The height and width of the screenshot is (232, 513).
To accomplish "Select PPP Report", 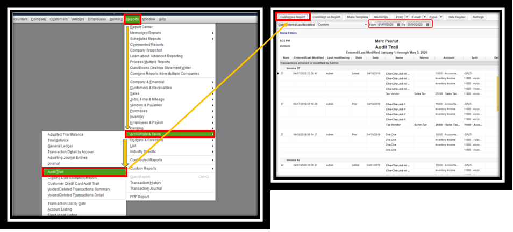I will pyautogui.click(x=139, y=197).
